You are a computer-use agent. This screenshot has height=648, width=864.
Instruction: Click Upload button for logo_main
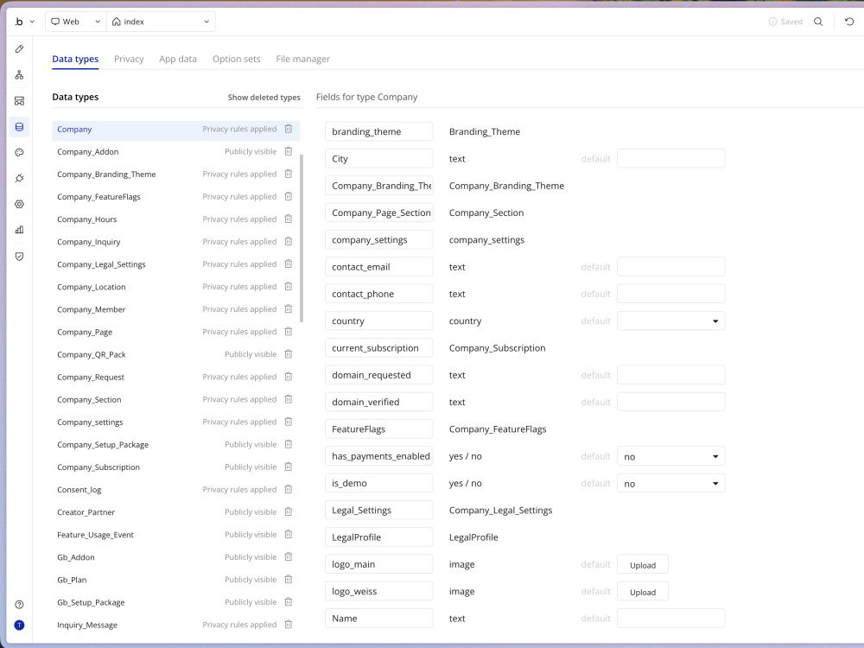tap(643, 565)
